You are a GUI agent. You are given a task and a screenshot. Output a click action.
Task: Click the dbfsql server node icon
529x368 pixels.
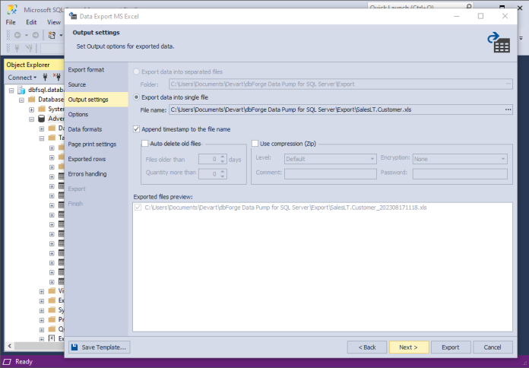(21, 90)
